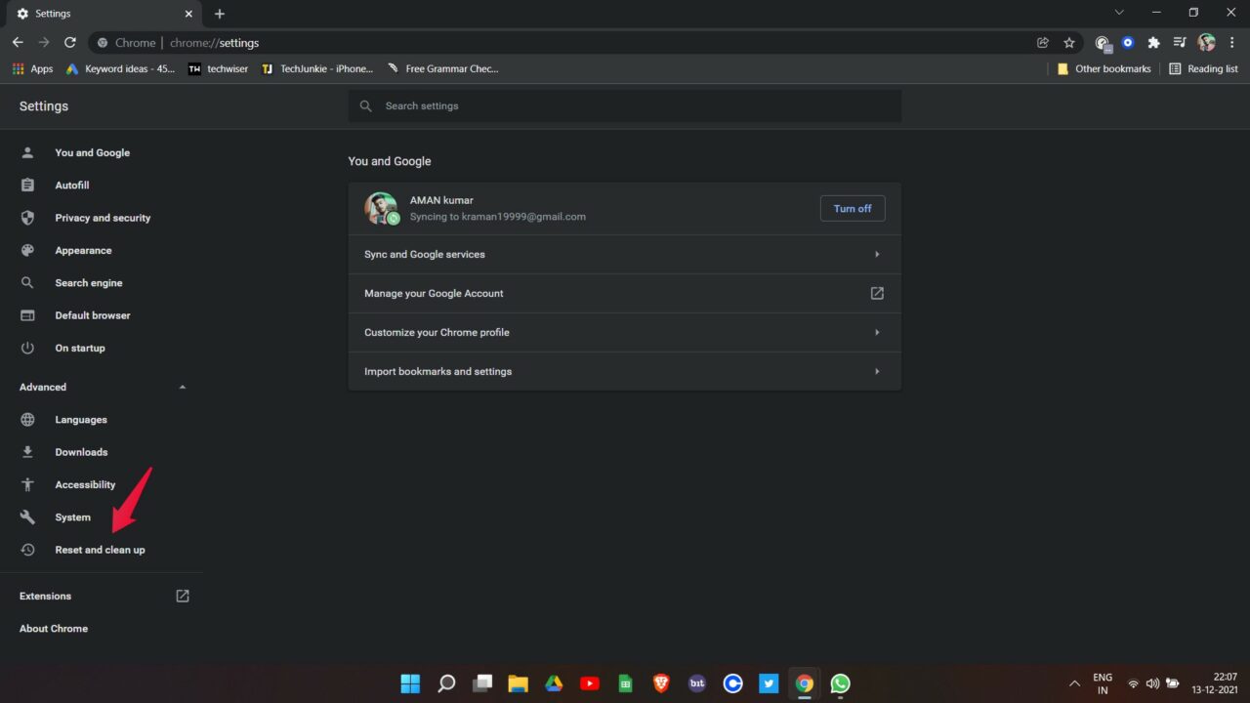Open the volume control in system tray

[x=1152, y=683]
